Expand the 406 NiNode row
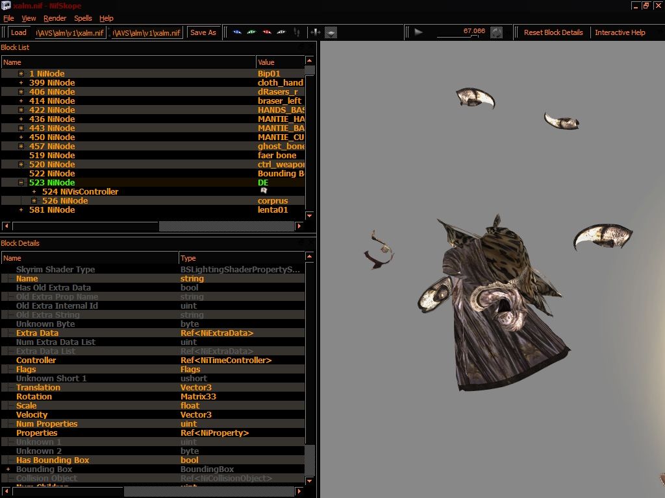Screen dimensions: 665x498 [x=21, y=92]
